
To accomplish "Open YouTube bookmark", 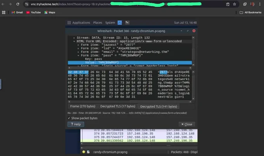I will [x=33, y=12].
